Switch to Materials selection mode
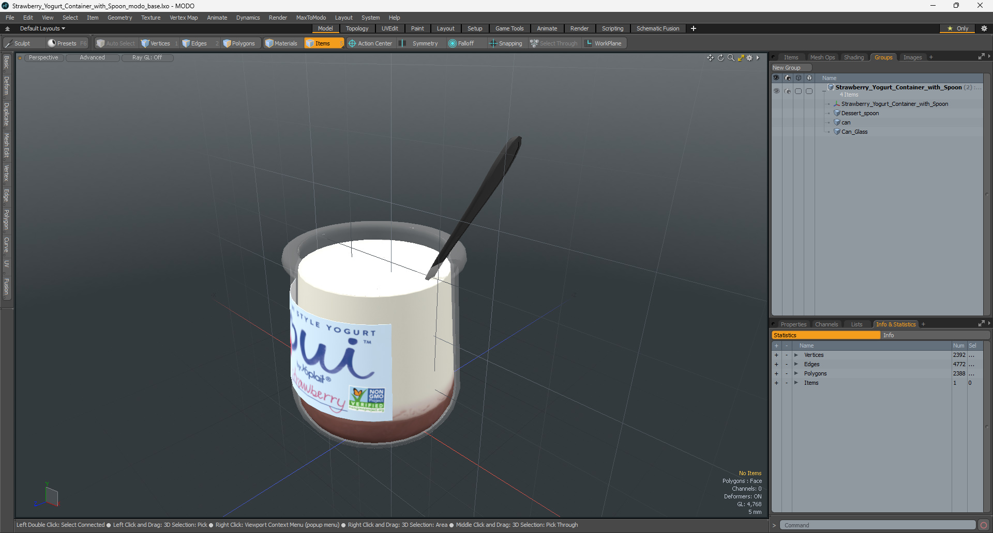 [x=281, y=43]
